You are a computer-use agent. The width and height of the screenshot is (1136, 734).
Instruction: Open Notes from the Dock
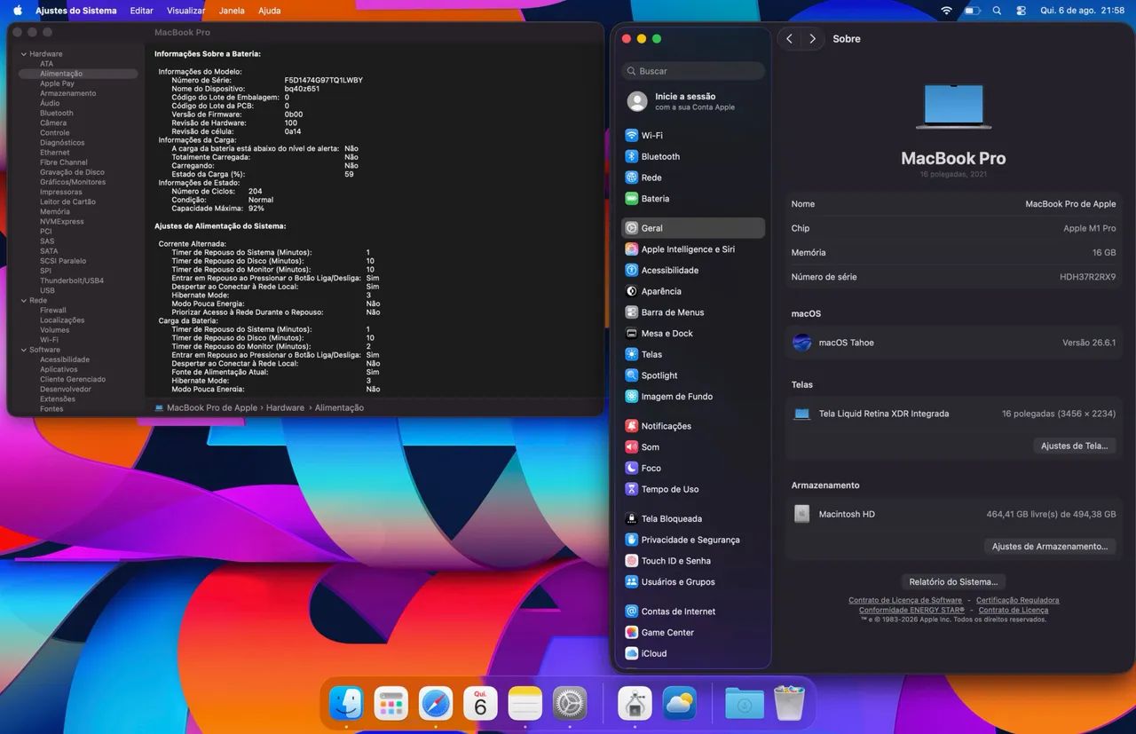[x=525, y=704]
